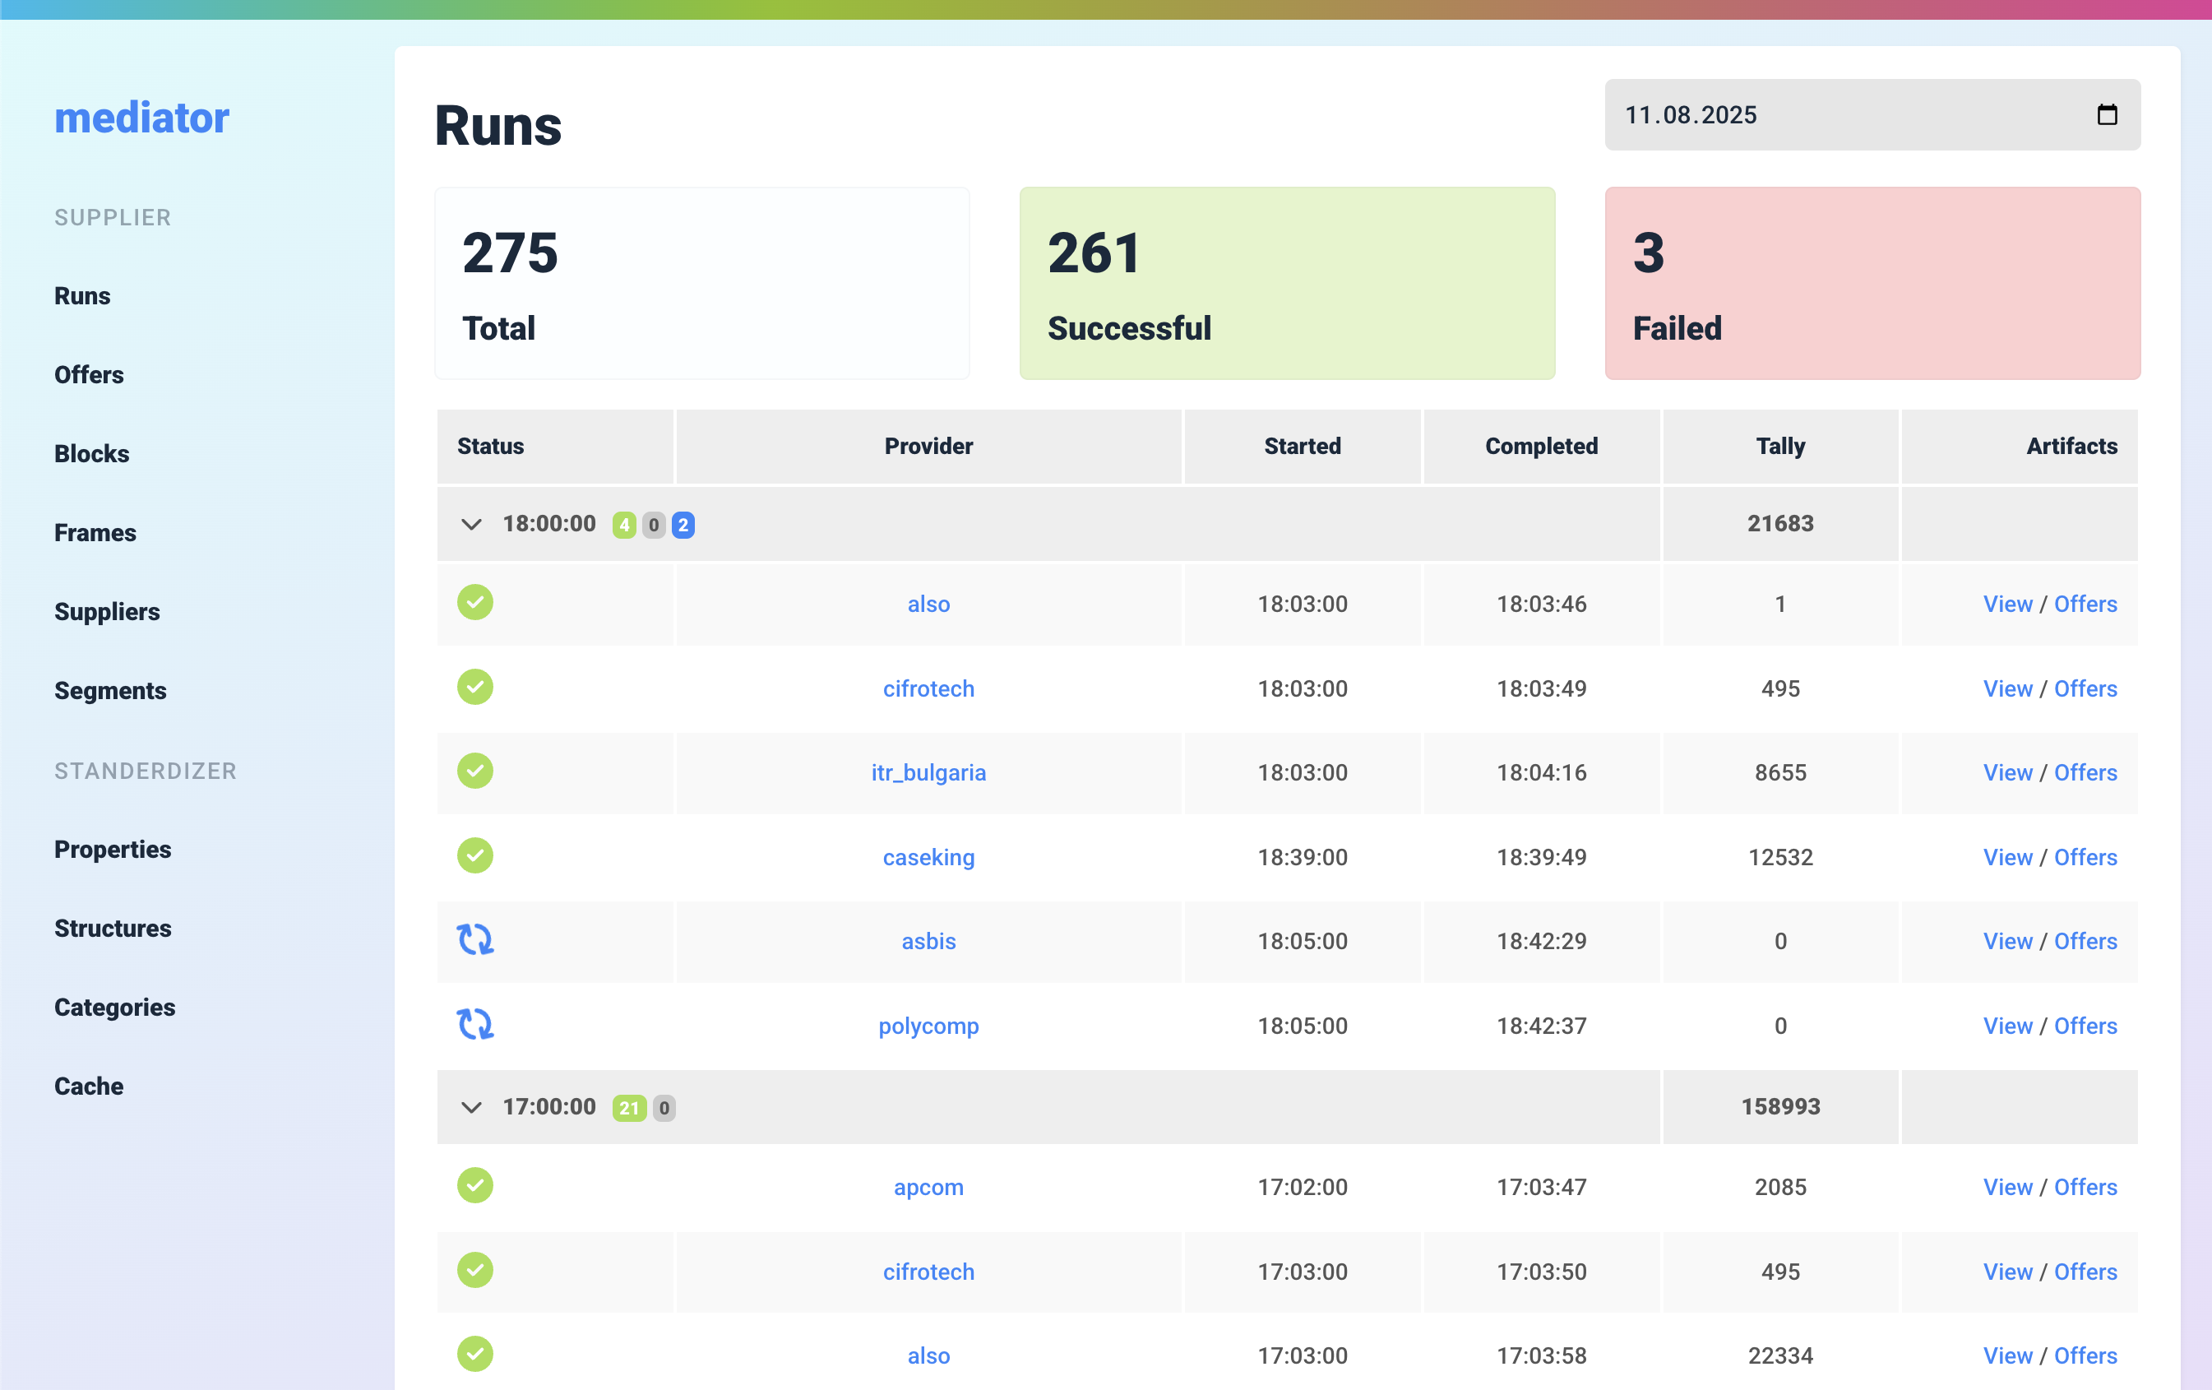Expand the chevron next to 17:00:00
Viewport: 2212px width, 1390px height.
pyautogui.click(x=471, y=1106)
